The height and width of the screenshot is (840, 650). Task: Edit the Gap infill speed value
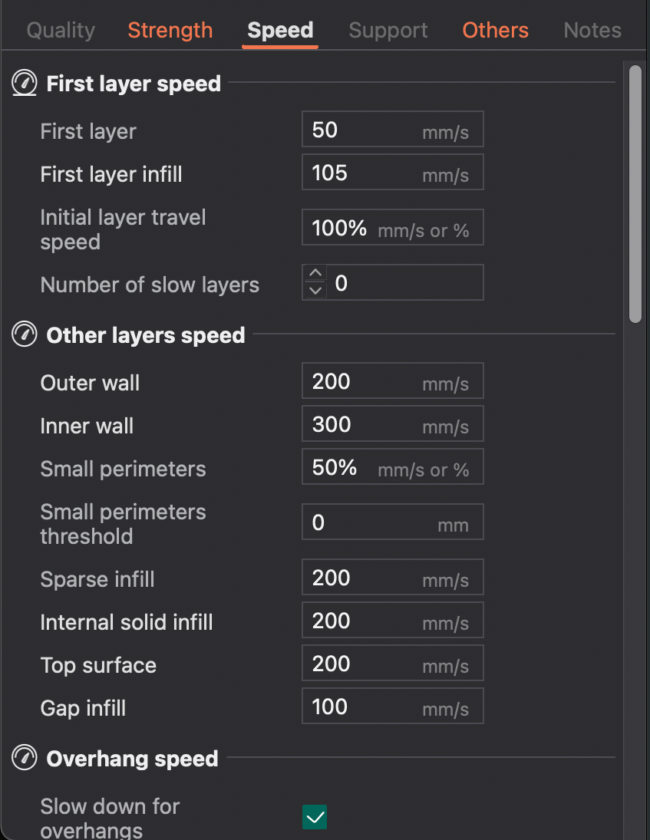tap(393, 706)
